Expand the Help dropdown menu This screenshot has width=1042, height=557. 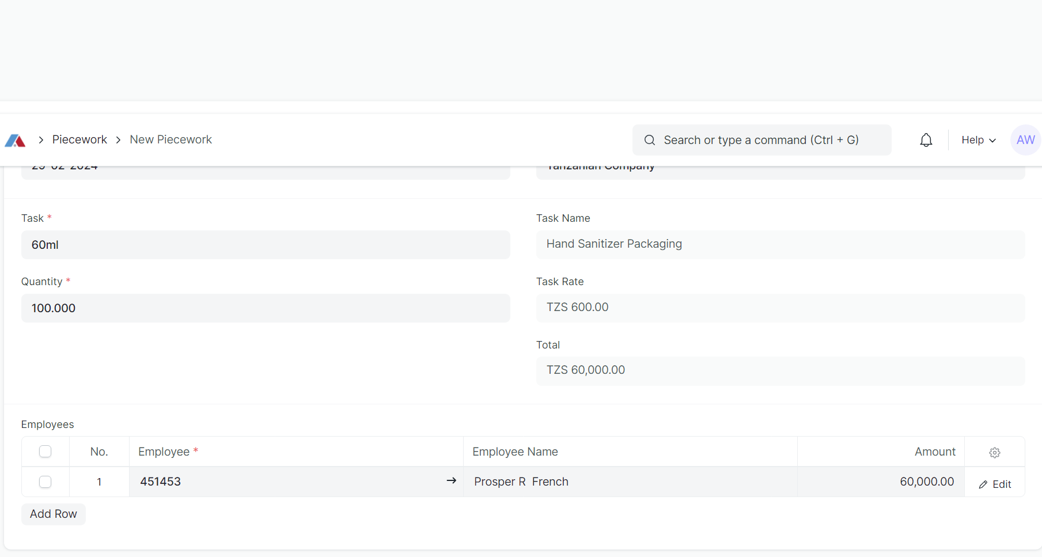978,140
